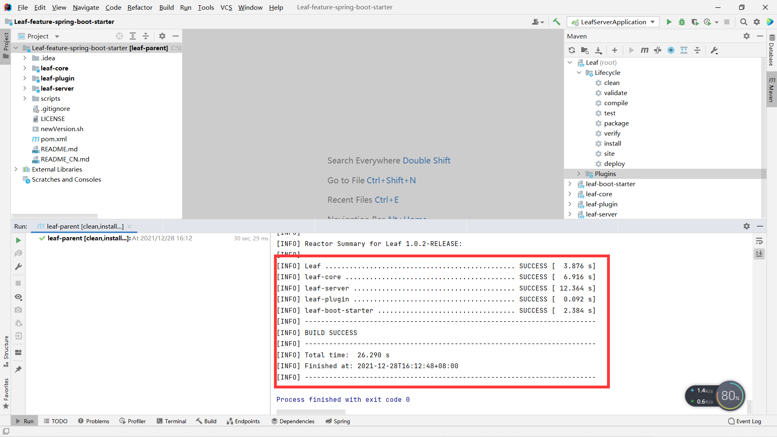This screenshot has height=437, width=777.
Task: Collapse the Maven Lifecycle node
Action: [579, 72]
